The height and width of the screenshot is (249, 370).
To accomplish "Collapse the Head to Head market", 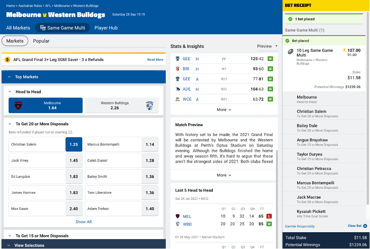I will point(10,92).
